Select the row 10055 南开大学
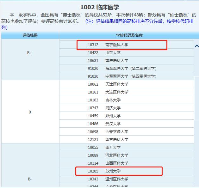199x188 pixels. pos(127,147)
